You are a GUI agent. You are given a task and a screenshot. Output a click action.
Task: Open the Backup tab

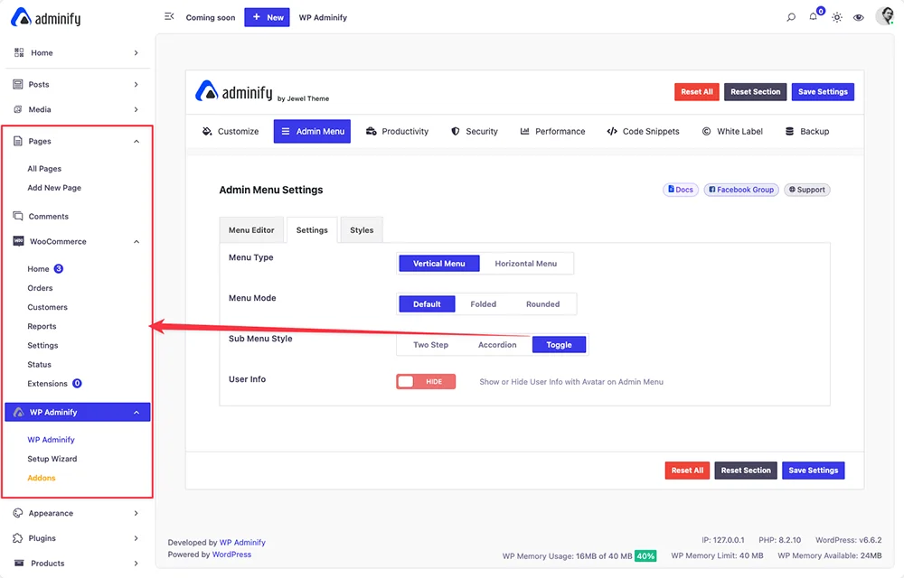pyautogui.click(x=807, y=131)
